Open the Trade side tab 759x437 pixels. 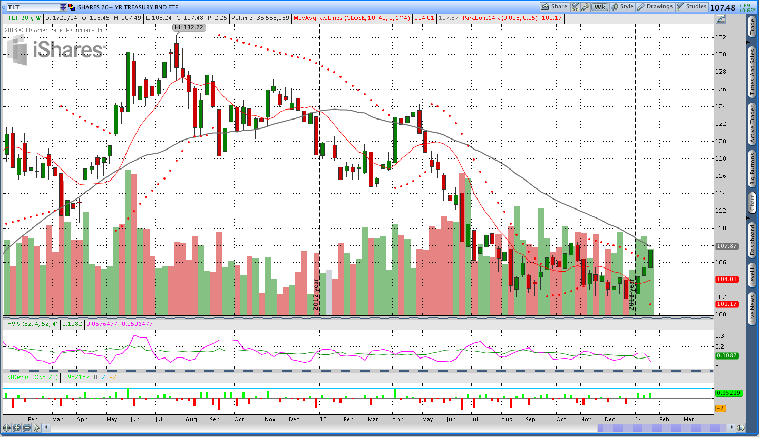pos(752,27)
